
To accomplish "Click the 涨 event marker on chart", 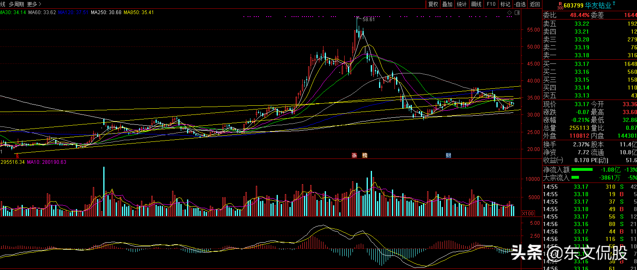I will point(354,156).
